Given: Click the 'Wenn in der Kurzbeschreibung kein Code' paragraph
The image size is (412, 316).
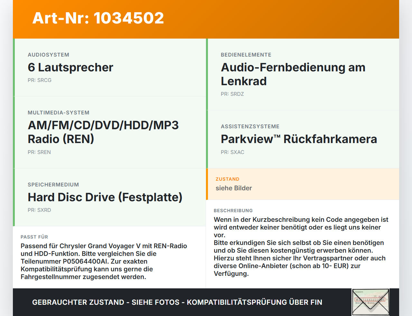Looking at the screenshot, I should click(x=301, y=247).
